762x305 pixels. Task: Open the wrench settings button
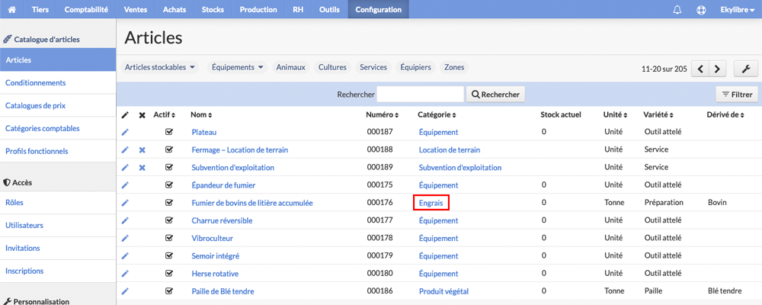(x=746, y=69)
